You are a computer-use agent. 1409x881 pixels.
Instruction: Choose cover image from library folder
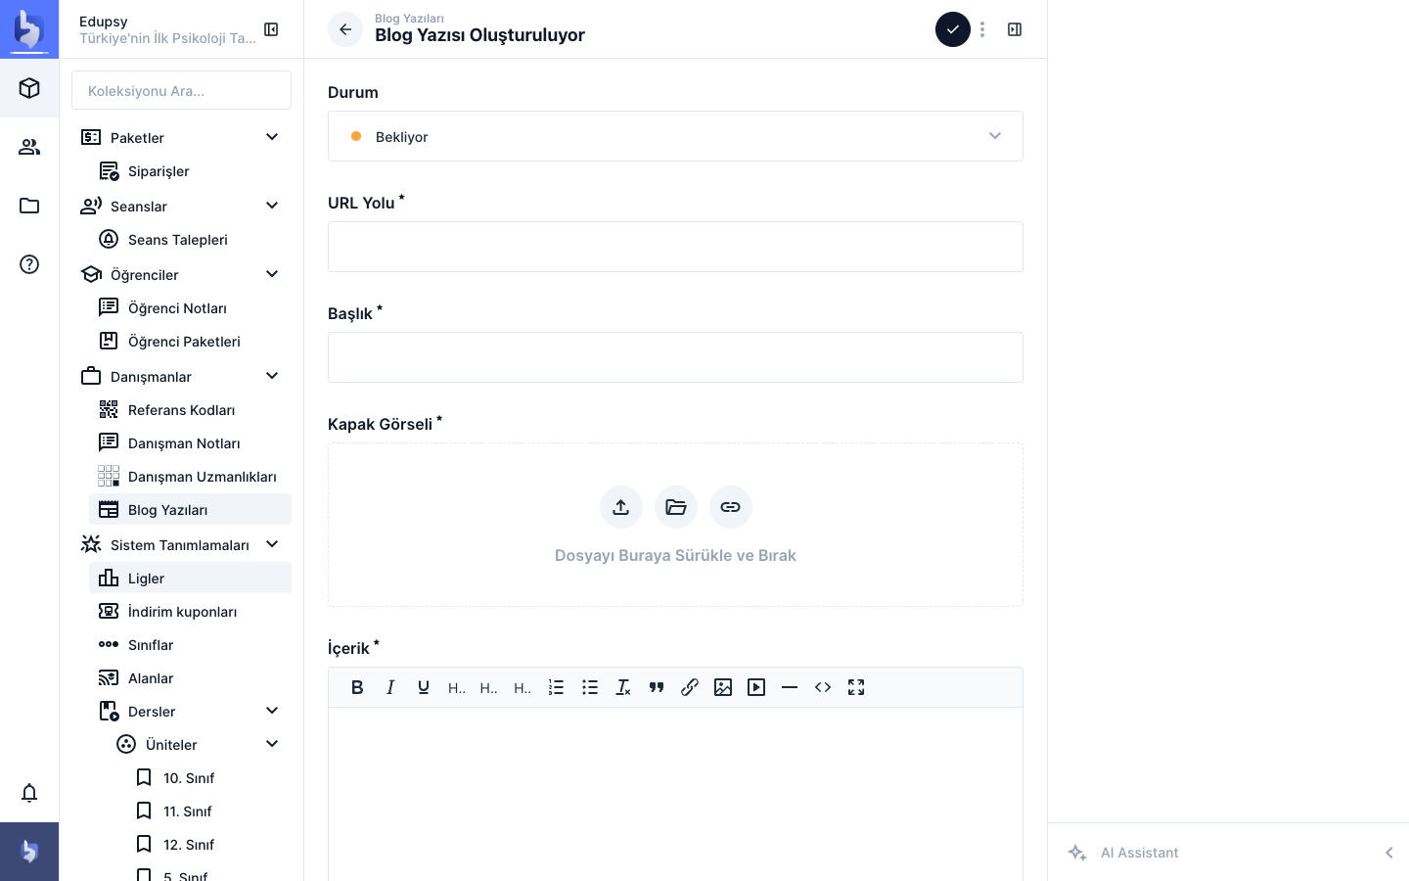[676, 507]
